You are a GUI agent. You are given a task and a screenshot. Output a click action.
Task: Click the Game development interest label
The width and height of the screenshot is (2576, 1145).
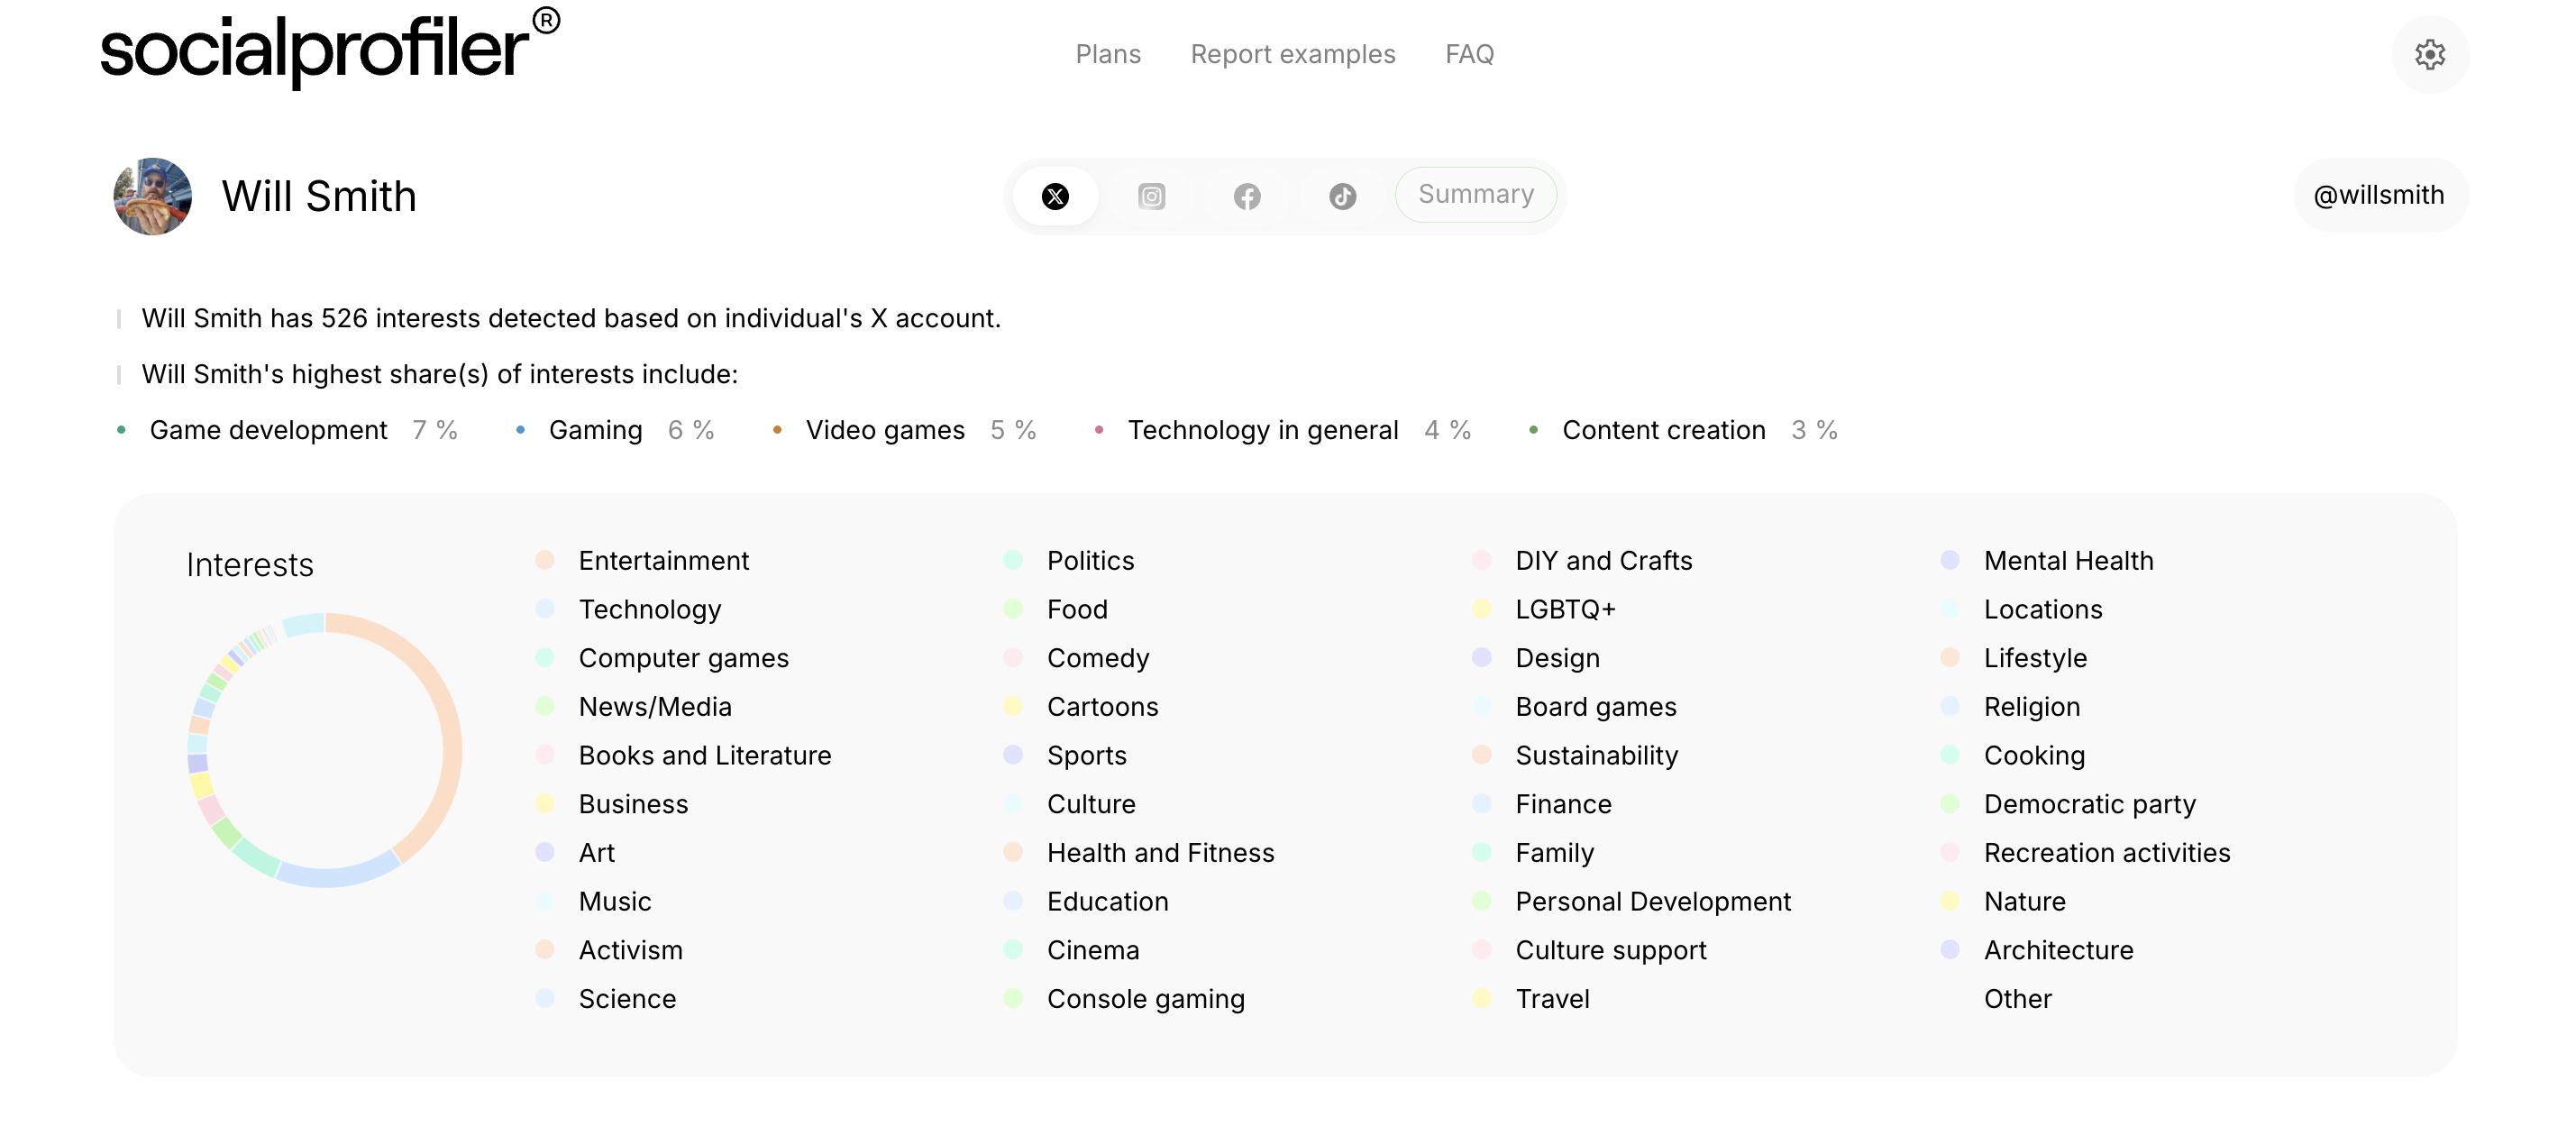point(268,430)
